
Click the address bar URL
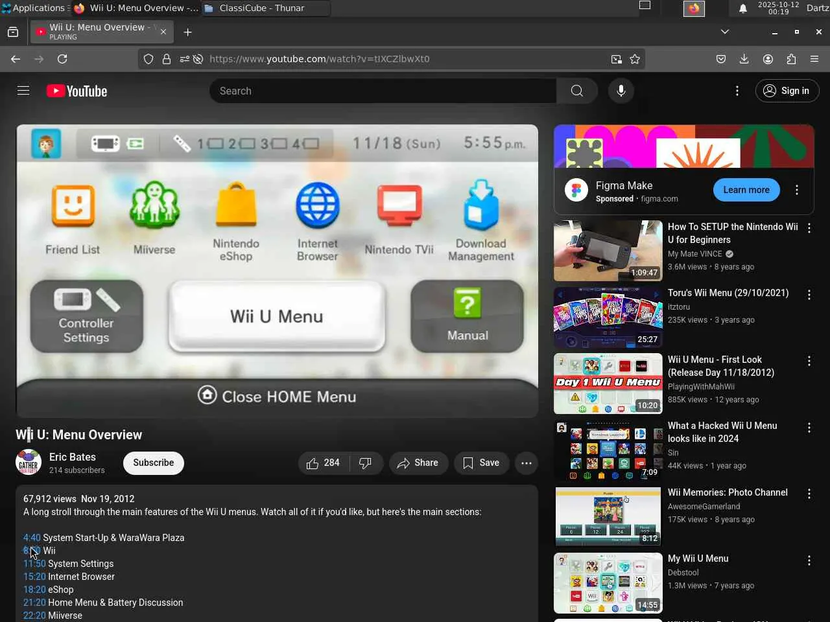(319, 59)
